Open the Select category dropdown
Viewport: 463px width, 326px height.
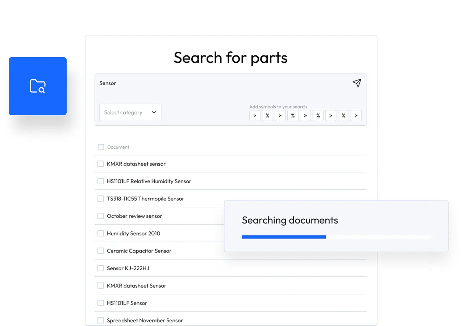tap(130, 112)
